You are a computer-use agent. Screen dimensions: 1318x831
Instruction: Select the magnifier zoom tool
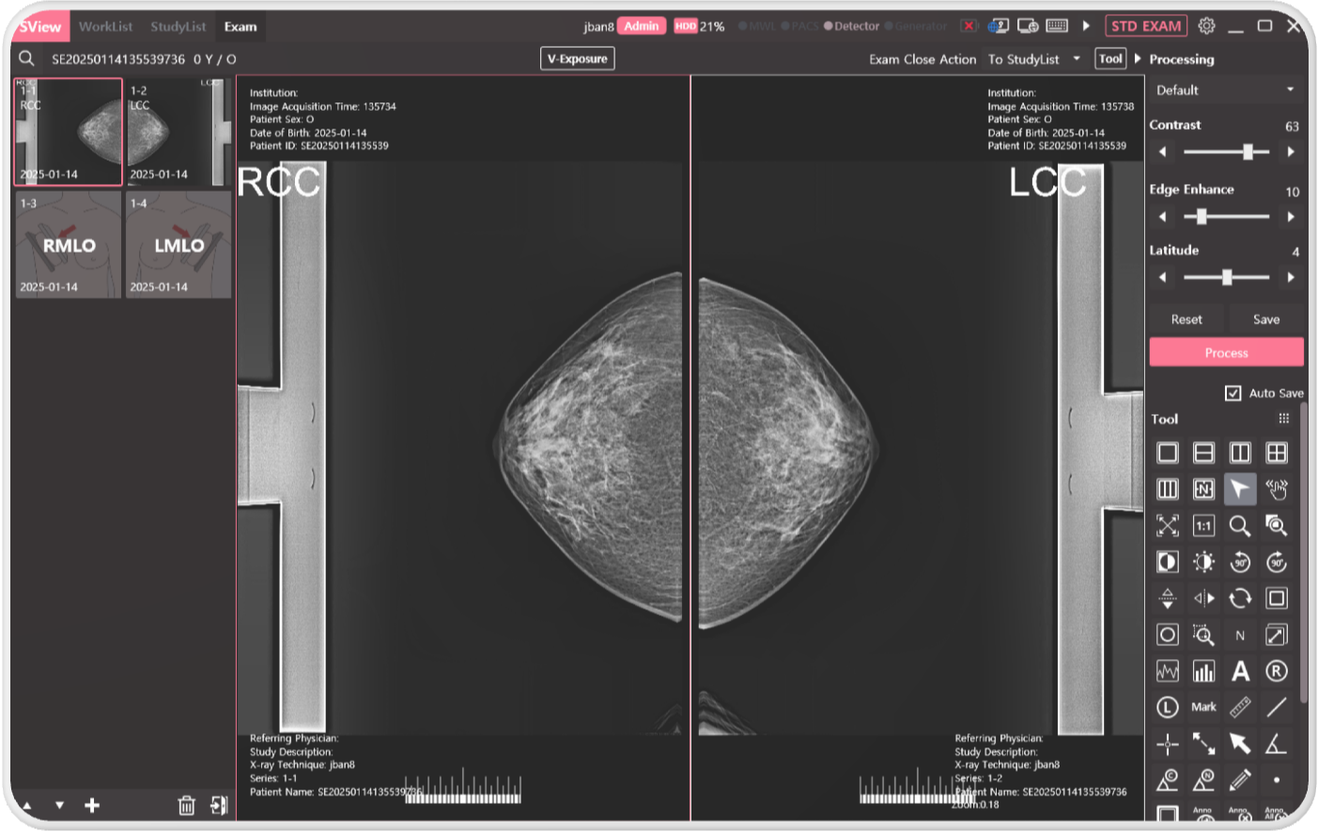1240,526
